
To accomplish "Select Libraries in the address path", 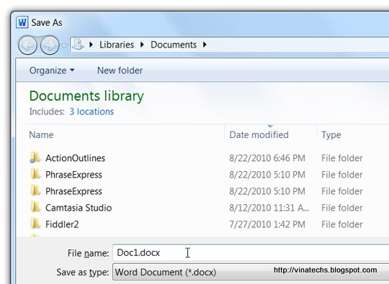I will click(117, 45).
